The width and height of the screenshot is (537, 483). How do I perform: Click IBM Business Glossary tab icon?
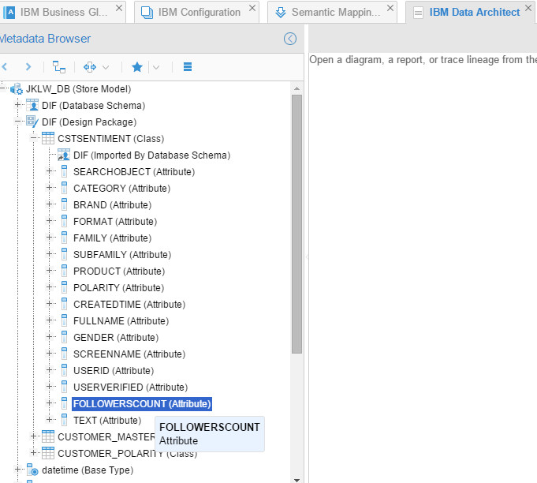pos(9,13)
